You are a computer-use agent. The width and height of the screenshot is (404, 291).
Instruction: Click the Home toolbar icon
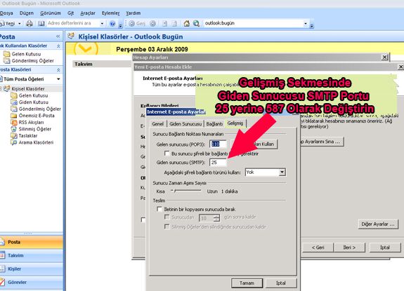coord(186,23)
